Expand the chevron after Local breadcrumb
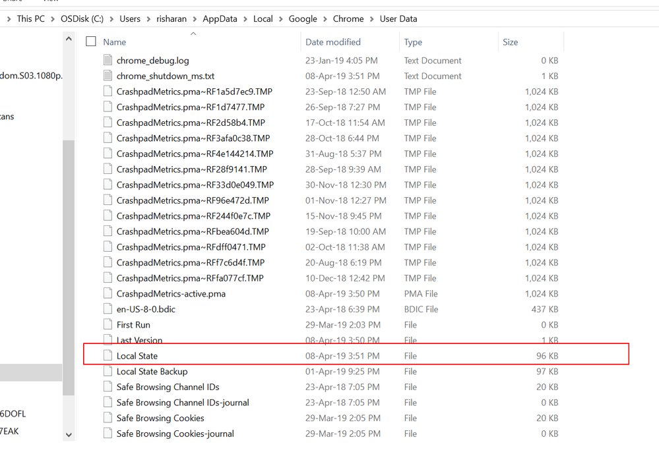The height and width of the screenshot is (458, 659). [281, 19]
